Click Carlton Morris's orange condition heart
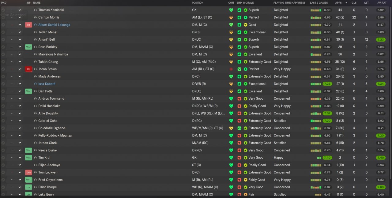392x198 pixels. 231,17
